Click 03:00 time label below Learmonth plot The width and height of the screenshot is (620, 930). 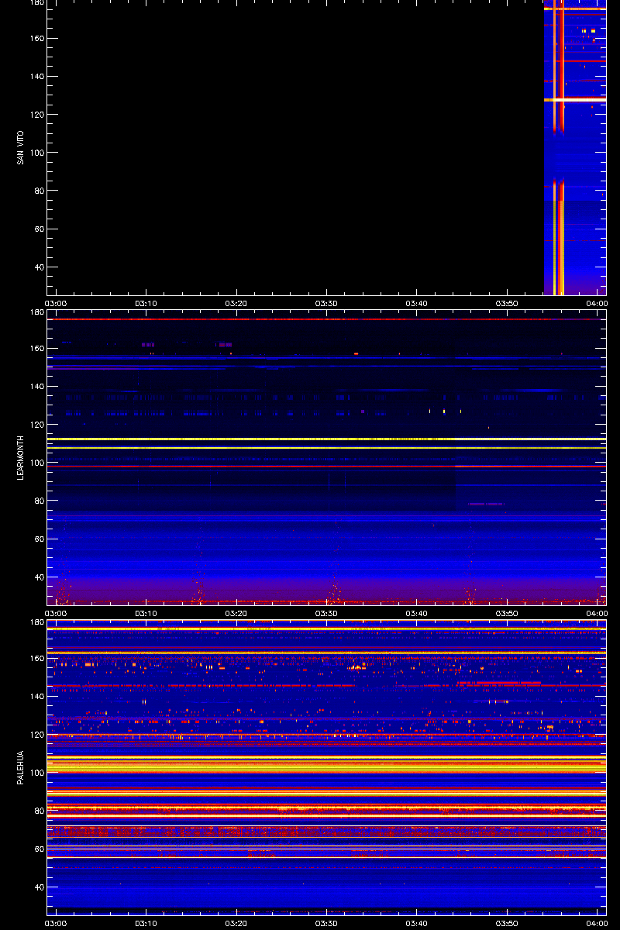coord(56,613)
